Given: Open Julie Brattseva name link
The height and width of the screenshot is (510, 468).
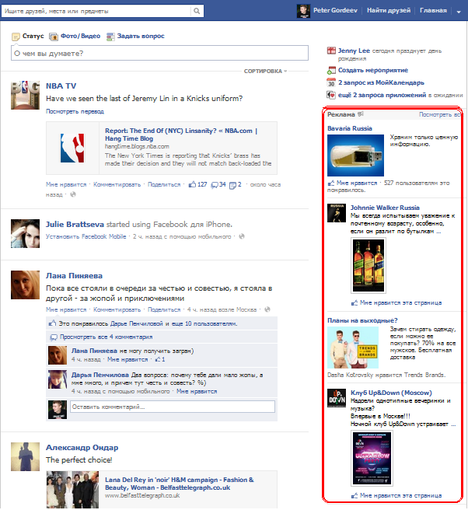Looking at the screenshot, I should 75,225.
